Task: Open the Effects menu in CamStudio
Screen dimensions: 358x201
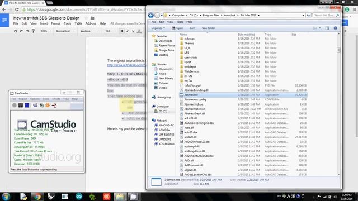Action: click(56, 99)
